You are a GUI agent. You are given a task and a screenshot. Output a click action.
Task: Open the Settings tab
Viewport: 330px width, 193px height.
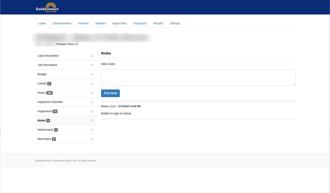click(175, 23)
